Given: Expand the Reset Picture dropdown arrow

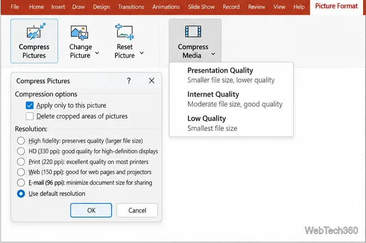Looking at the screenshot, I should point(142,53).
